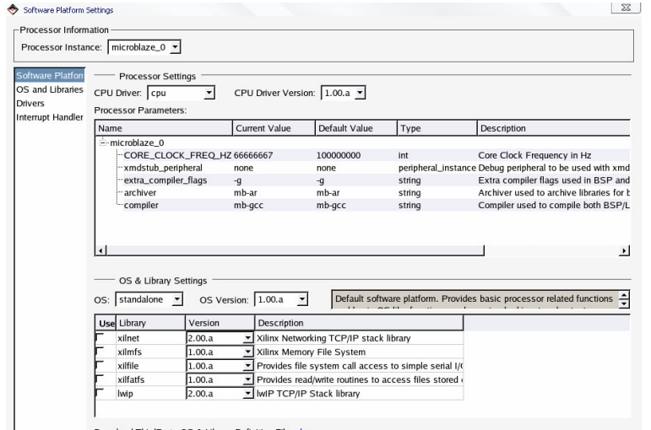The height and width of the screenshot is (430, 651).
Task: Open the CPU Driver dropdown
Action: tap(209, 92)
